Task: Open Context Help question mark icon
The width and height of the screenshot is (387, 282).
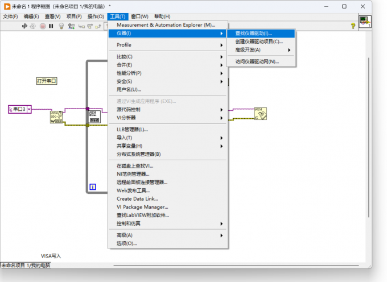Action: click(353, 26)
